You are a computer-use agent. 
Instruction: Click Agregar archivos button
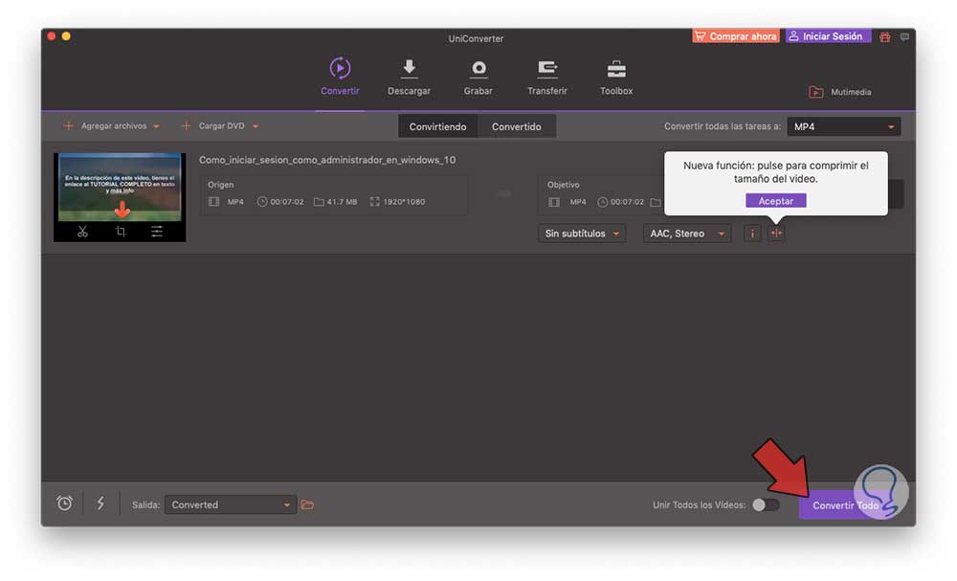coord(105,125)
